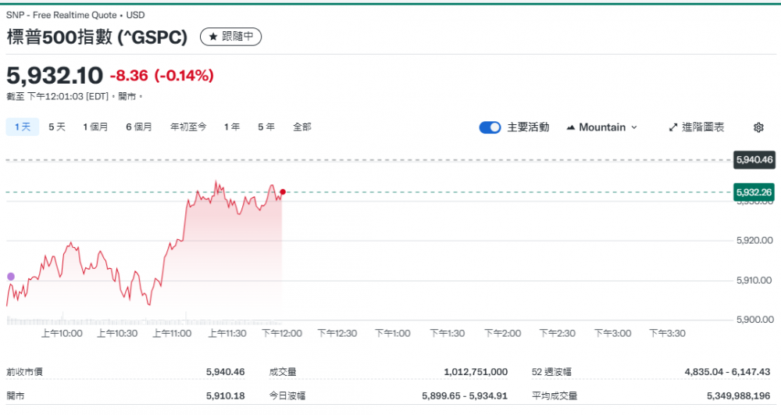This screenshot has width=781, height=415.
Task: Choose the 1個月 time range
Action: pos(95,127)
